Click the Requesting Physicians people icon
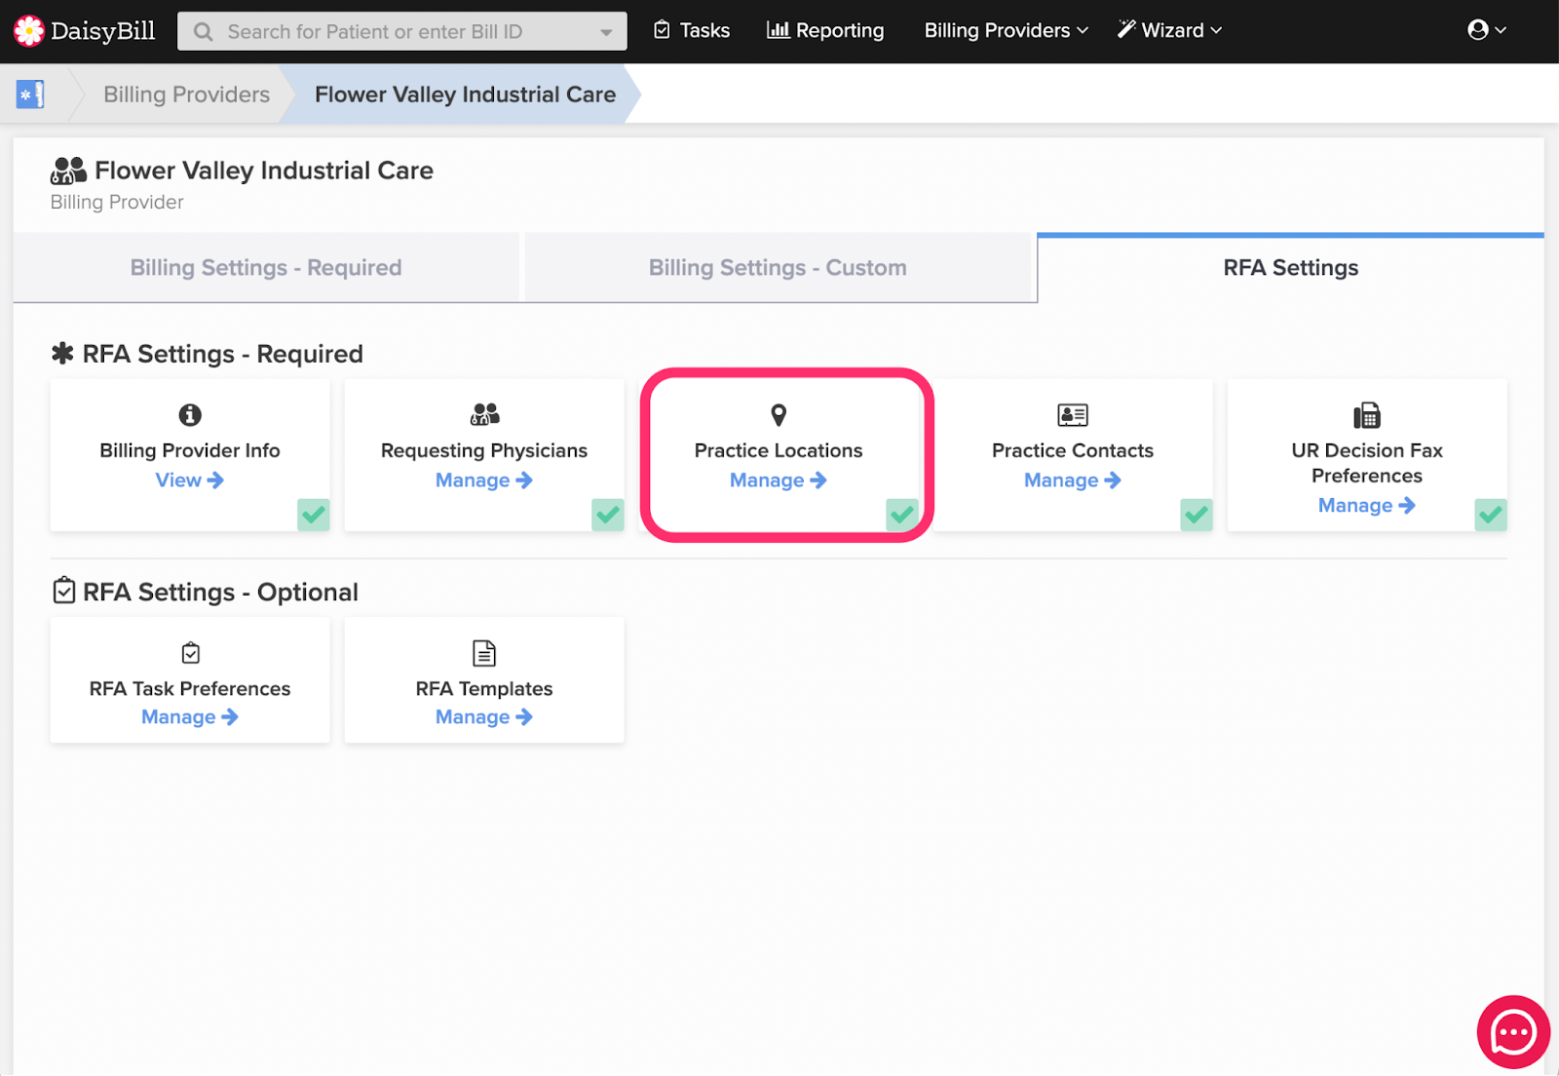The image size is (1559, 1076). coord(484,415)
